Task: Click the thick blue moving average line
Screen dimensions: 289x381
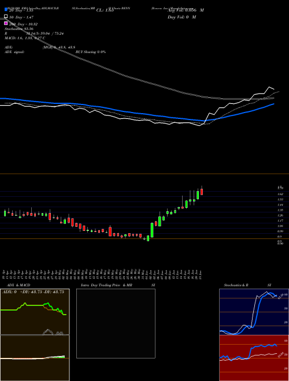Action: (136, 113)
